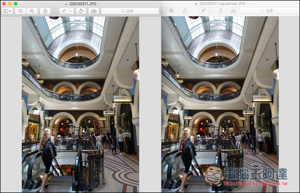Select the pen tool in squashed window
The height and width of the screenshot is (193, 300).
tap(203, 11)
